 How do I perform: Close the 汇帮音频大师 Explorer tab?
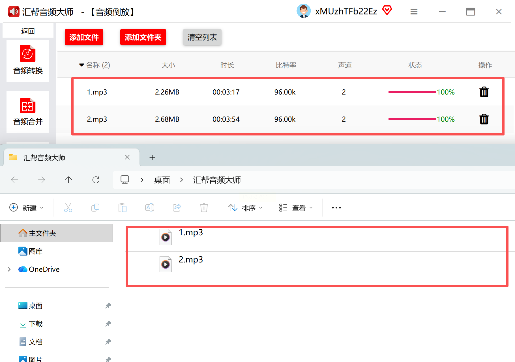coord(127,157)
